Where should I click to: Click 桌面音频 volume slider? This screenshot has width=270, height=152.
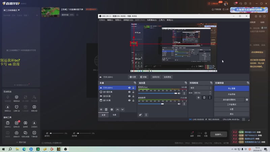[x=157, y=104]
